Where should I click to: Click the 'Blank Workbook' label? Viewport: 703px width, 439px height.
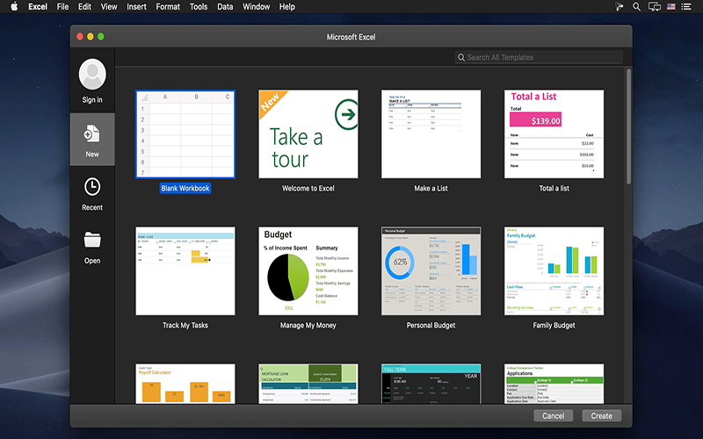(x=185, y=188)
